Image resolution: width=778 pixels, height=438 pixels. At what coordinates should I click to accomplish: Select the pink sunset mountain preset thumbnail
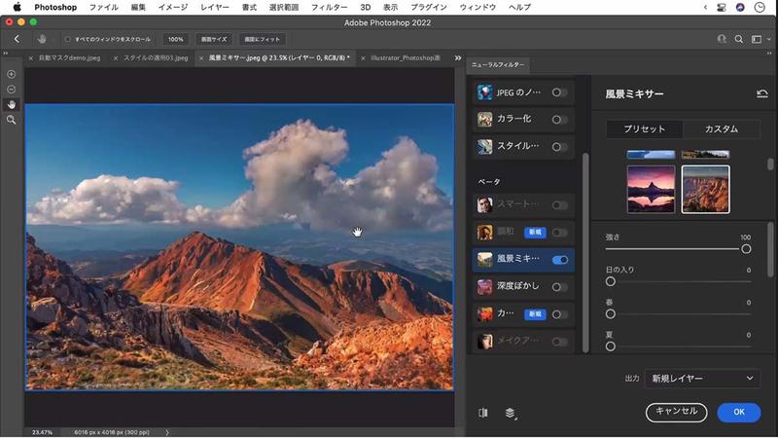[x=651, y=189]
